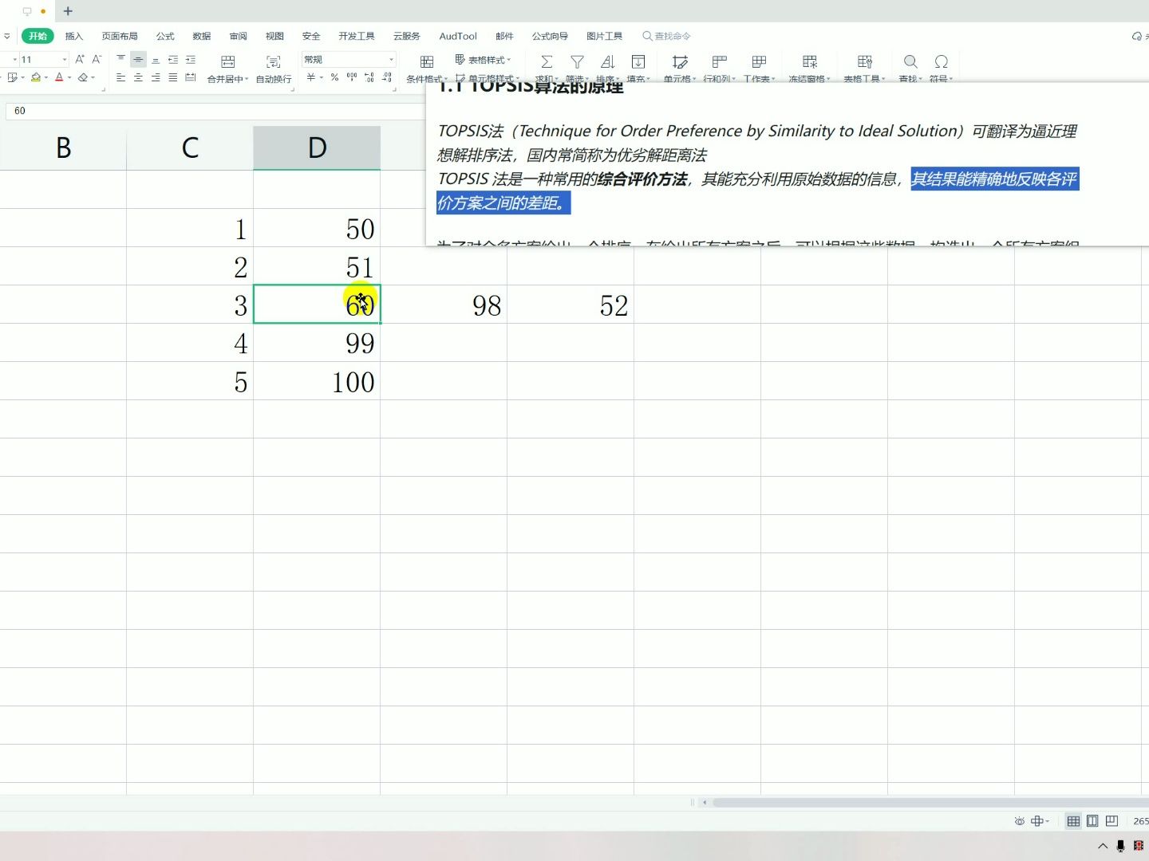1149x861 pixels.
Task: Apply bottom vertical alignment
Action: pos(156,59)
